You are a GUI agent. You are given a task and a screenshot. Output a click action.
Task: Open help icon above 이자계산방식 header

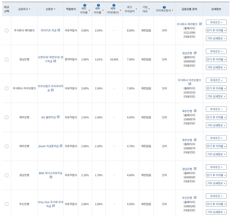[x=164, y=7]
